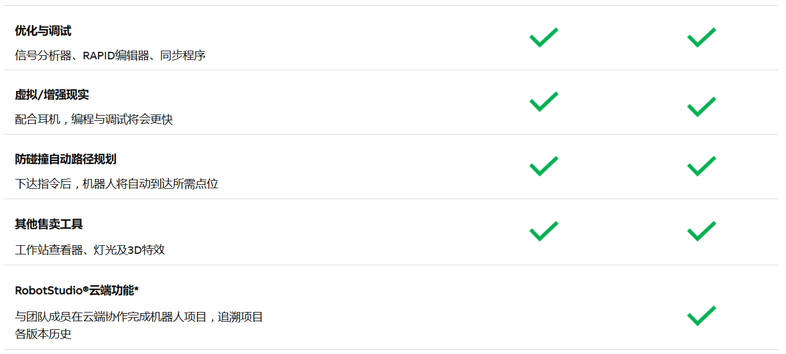Click the 信号分析器、RAPID编辑器、同步程序 description

pyautogui.click(x=110, y=56)
